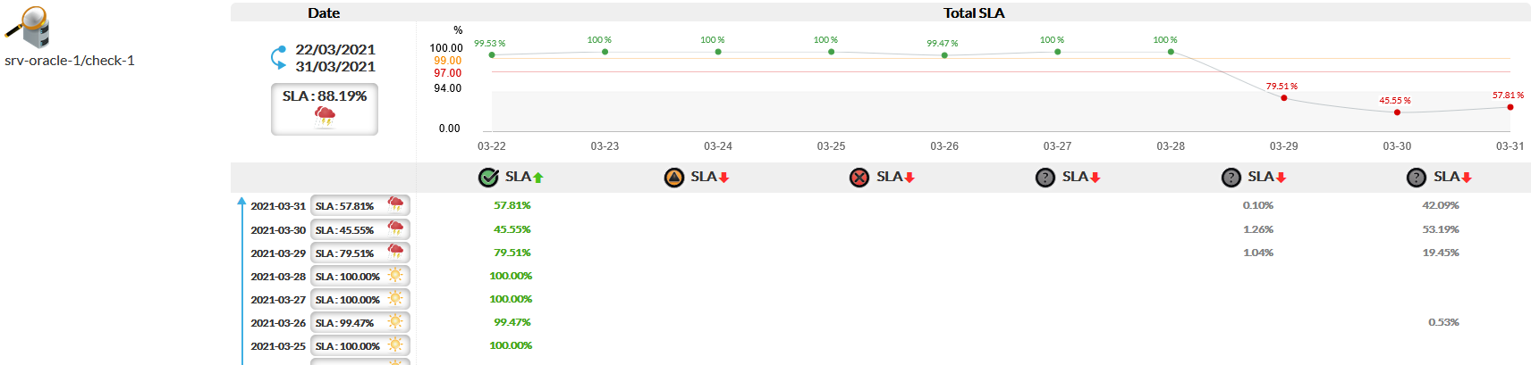Image resolution: width=1531 pixels, height=365 pixels.
Task: Click the 03-30 data point at 45.55%
Action: coord(1397,112)
